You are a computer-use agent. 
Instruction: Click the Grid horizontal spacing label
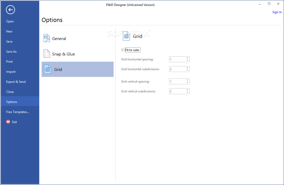tap(137, 59)
